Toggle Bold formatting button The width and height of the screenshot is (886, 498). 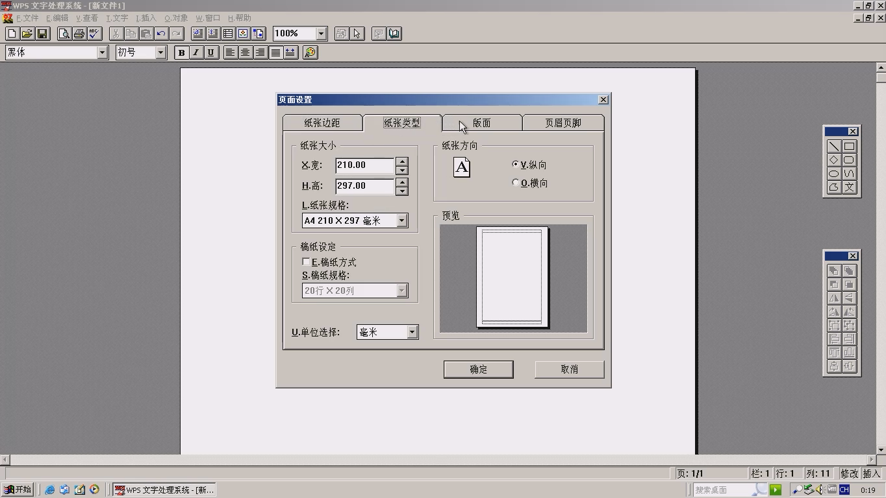182,53
